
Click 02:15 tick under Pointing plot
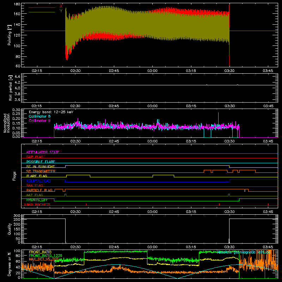pos(37,71)
